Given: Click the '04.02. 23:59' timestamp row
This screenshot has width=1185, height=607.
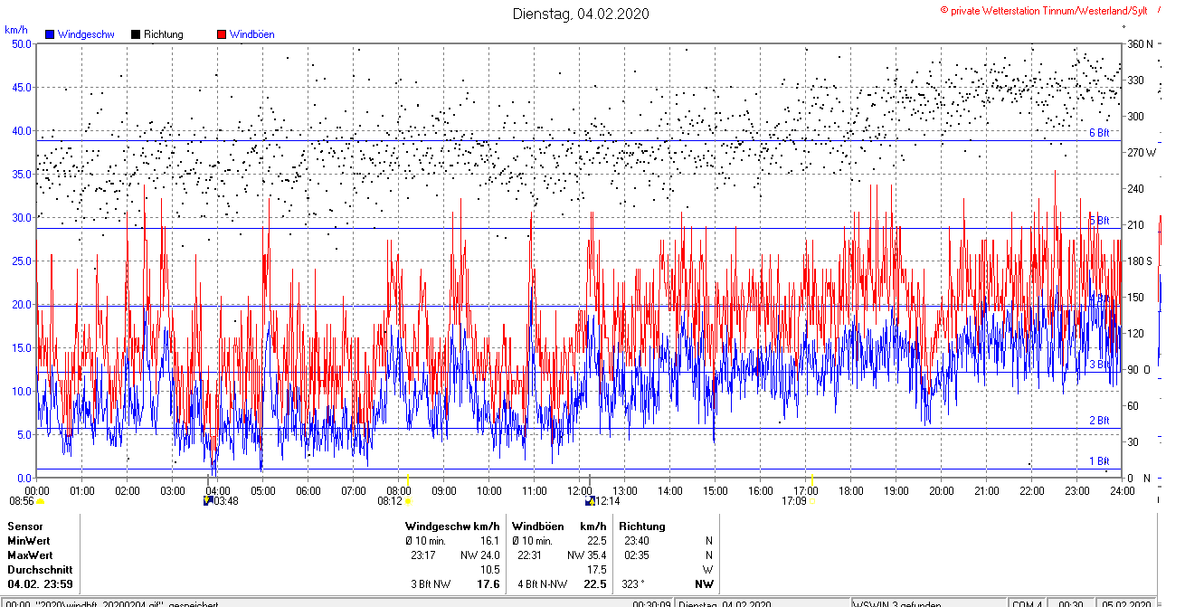Looking at the screenshot, I should point(40,584).
